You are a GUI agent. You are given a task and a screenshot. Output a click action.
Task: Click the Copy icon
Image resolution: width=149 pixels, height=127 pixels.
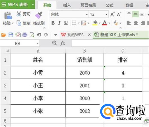tap(19, 23)
